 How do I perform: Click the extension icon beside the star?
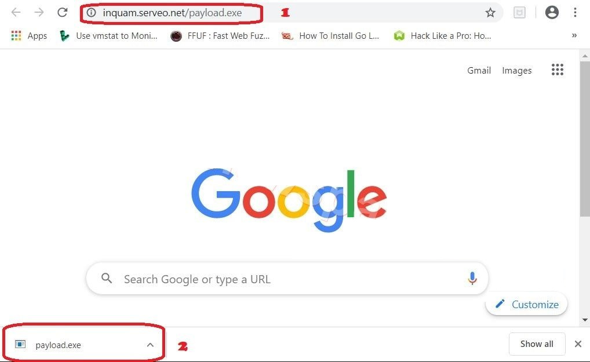(x=519, y=13)
